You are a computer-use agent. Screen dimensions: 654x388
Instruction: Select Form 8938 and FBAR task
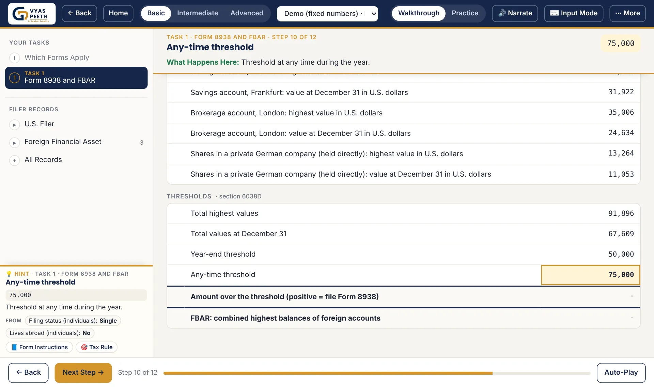click(76, 78)
